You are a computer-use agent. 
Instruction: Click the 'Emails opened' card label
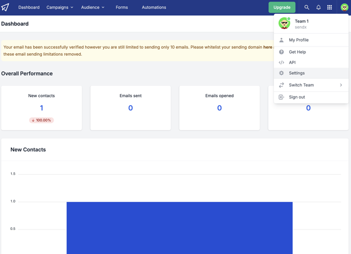point(219,96)
